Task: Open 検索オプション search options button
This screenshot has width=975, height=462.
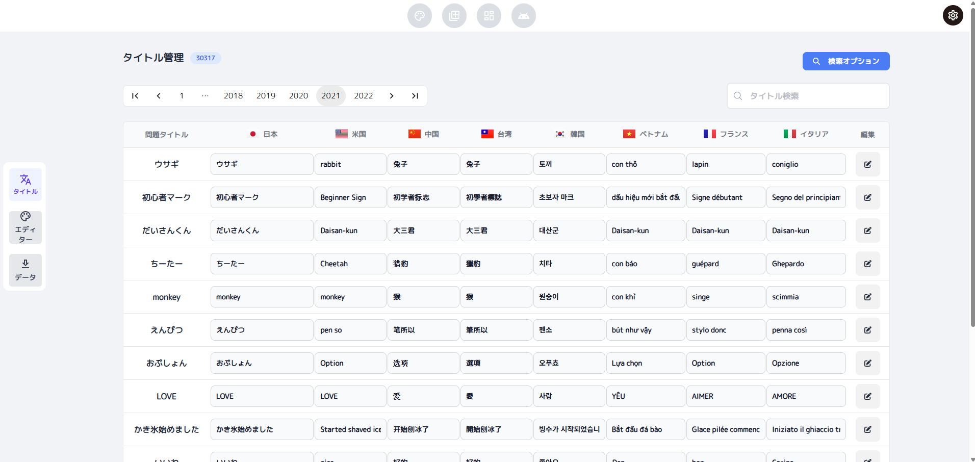Action: click(846, 61)
